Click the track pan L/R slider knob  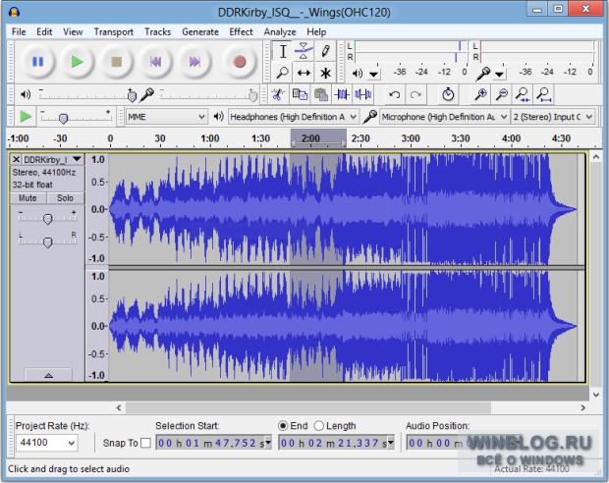point(47,242)
